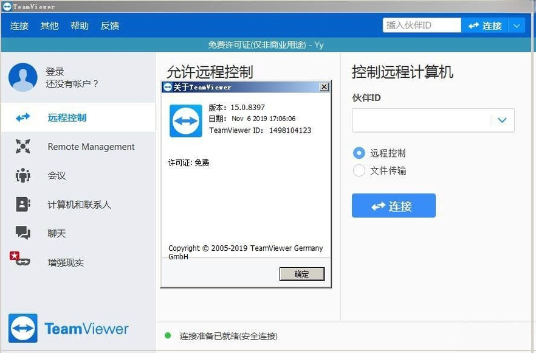Click the large blue 连接 button
The width and height of the screenshot is (536, 353).
pyautogui.click(x=394, y=206)
